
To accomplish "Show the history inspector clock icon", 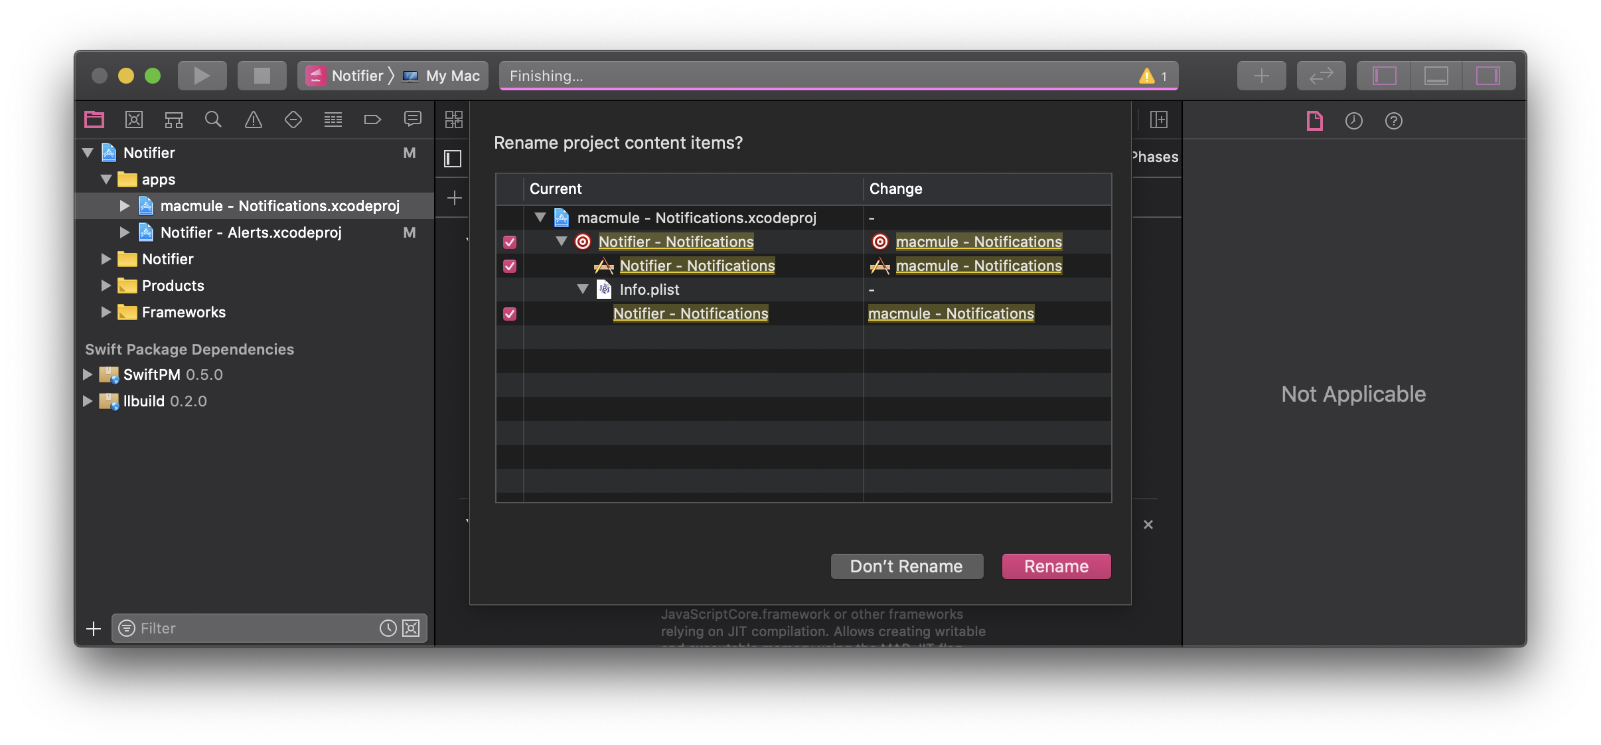I will tap(1353, 121).
